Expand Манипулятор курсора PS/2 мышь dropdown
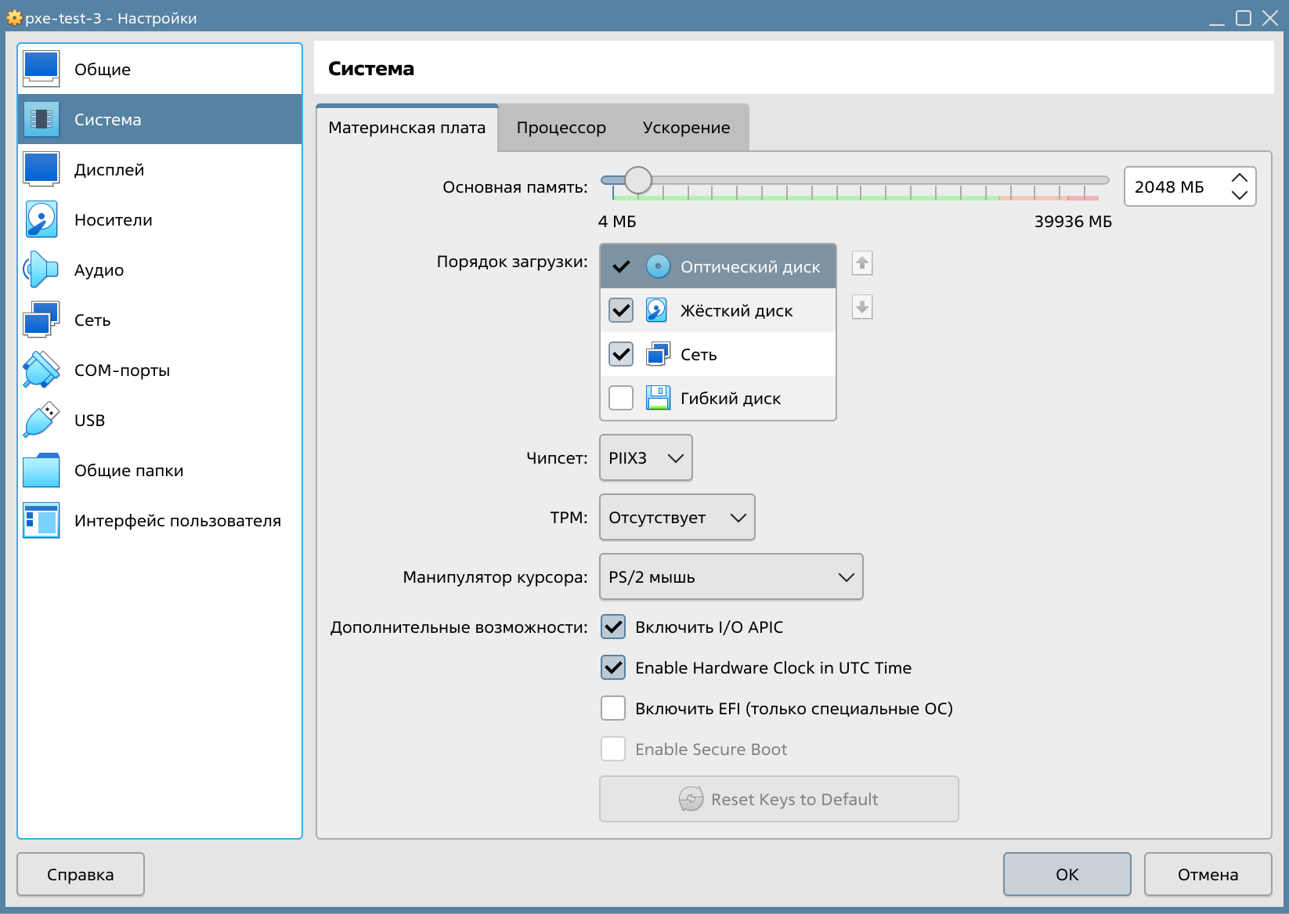The image size is (1289, 914). [x=731, y=576]
